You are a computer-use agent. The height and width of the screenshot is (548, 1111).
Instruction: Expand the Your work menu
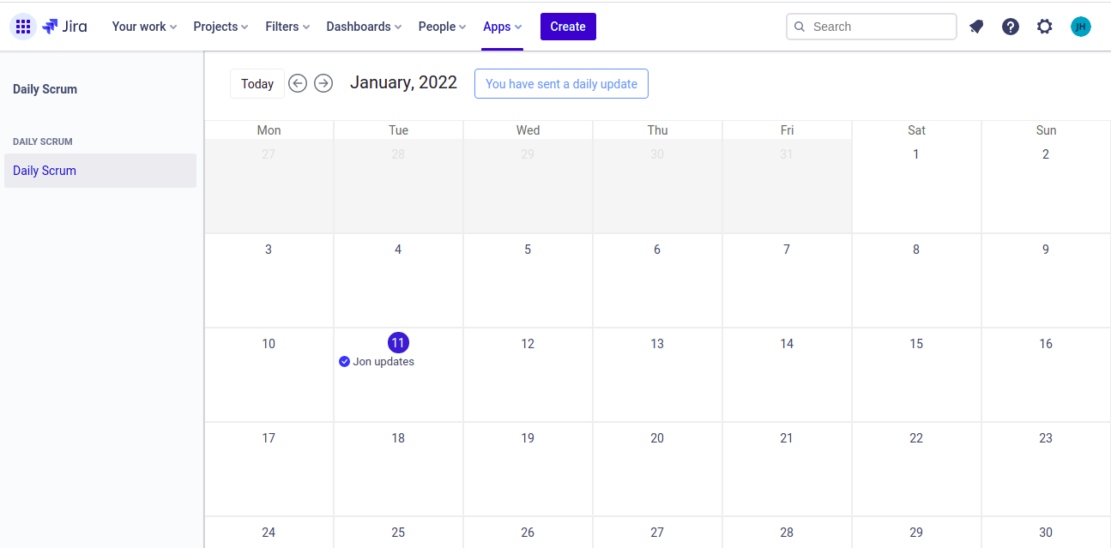click(x=144, y=27)
